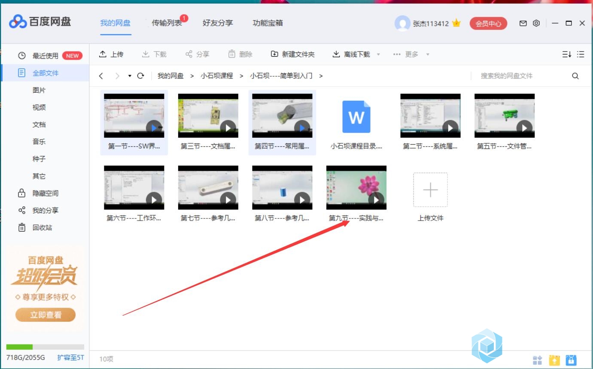This screenshot has width=593, height=369.
Task: Open the 会员中心 button
Action: point(488,24)
